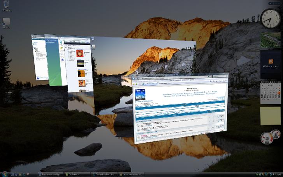283x177 pixels.
Task: Click the dark landscape album cover in Media Player
Action: (81, 64)
